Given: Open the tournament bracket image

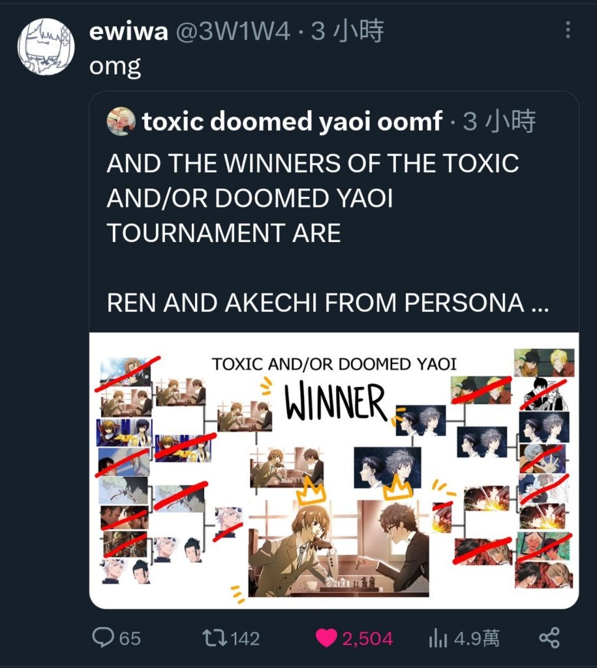Looking at the screenshot, I should (x=333, y=470).
